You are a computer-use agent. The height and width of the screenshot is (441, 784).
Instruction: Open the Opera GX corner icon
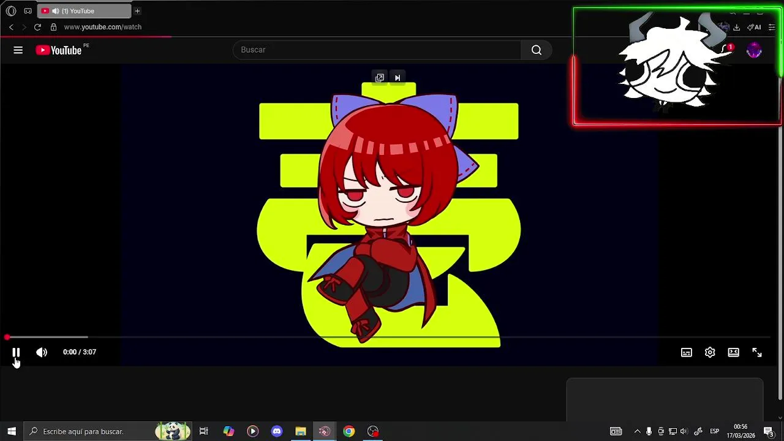coord(28,11)
